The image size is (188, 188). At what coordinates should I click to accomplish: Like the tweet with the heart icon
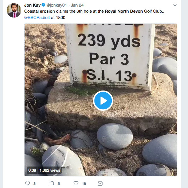click(76, 183)
